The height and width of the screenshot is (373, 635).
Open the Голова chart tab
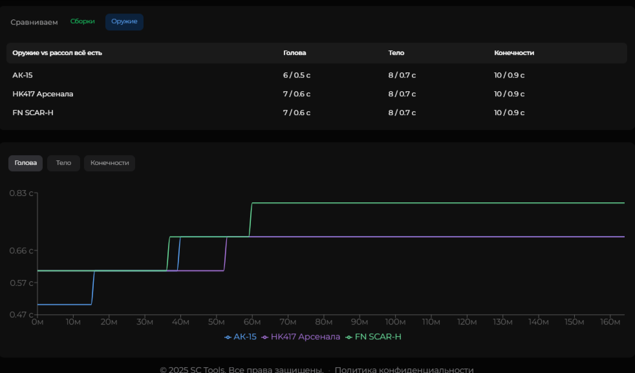tap(25, 163)
